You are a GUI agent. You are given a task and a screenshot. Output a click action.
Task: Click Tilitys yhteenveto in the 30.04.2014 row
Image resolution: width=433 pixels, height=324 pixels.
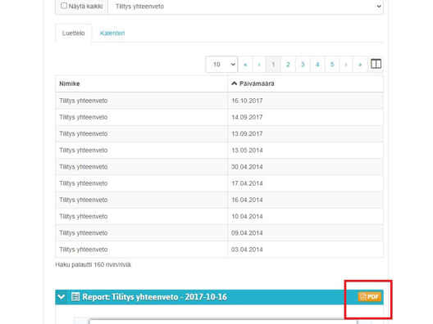click(x=83, y=167)
